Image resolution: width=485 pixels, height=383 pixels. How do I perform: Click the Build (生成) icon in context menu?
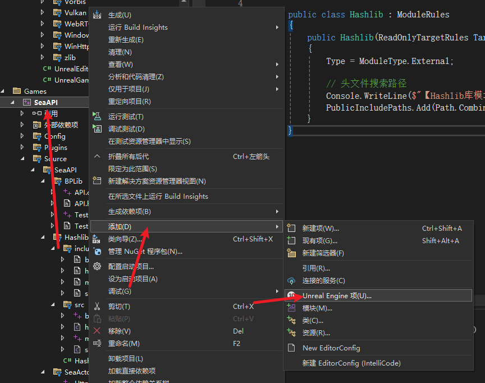coord(97,15)
